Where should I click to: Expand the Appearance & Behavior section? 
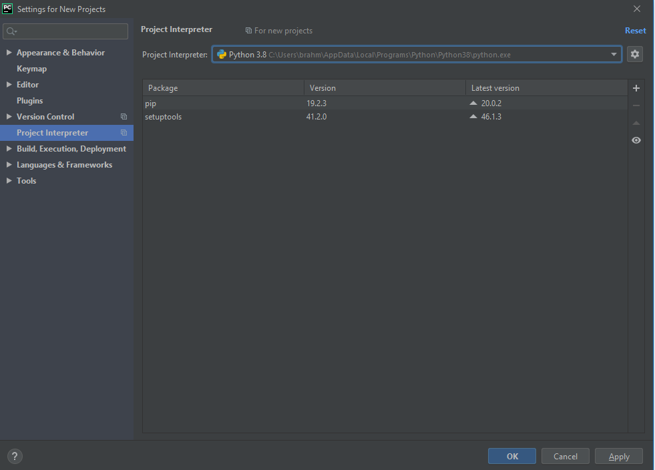(8, 52)
